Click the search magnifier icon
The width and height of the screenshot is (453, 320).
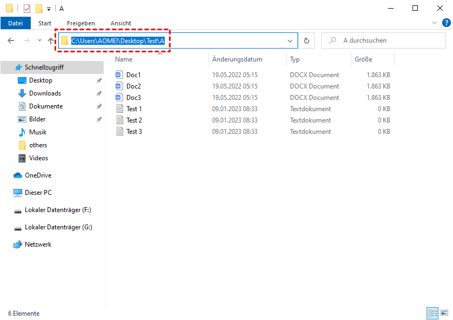coord(333,40)
